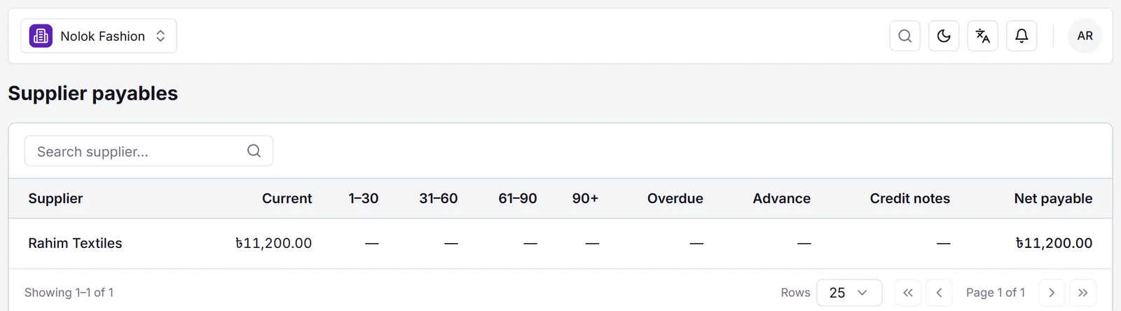This screenshot has width=1121, height=311.
Task: Sort by the Supplier column header
Action: [55, 198]
